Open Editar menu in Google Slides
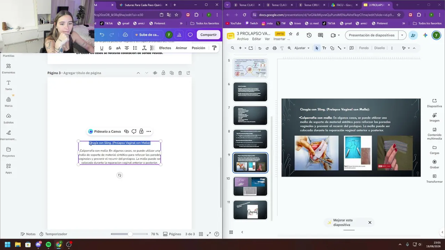 click(257, 39)
